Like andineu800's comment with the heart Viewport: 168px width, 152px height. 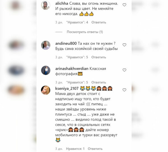pyautogui.click(x=124, y=45)
